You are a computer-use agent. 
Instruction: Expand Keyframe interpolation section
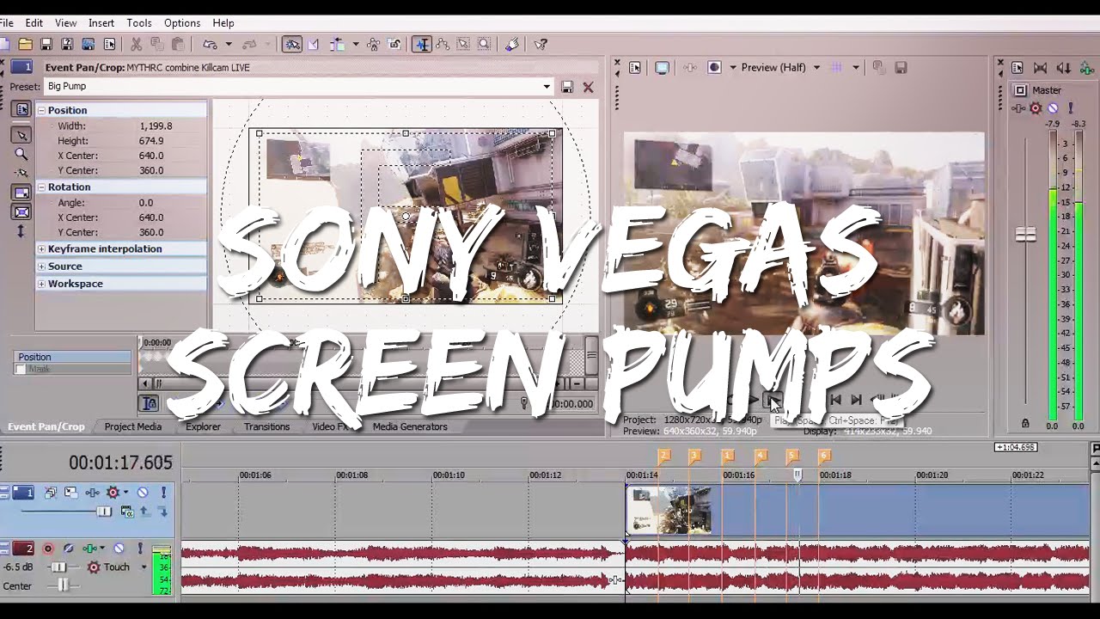pyautogui.click(x=41, y=249)
